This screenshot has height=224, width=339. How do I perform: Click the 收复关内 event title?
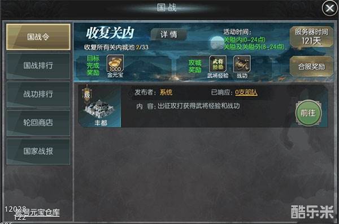pos(110,33)
